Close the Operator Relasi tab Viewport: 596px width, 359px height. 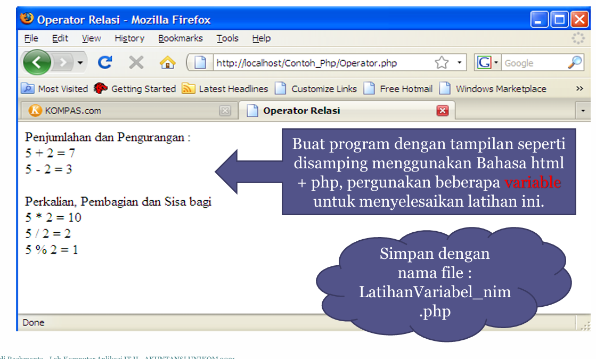coord(443,111)
